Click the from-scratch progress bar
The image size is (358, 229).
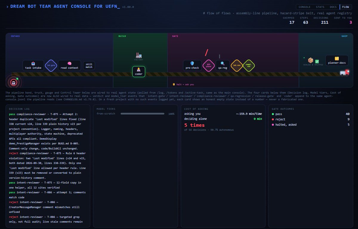tap(142, 114)
